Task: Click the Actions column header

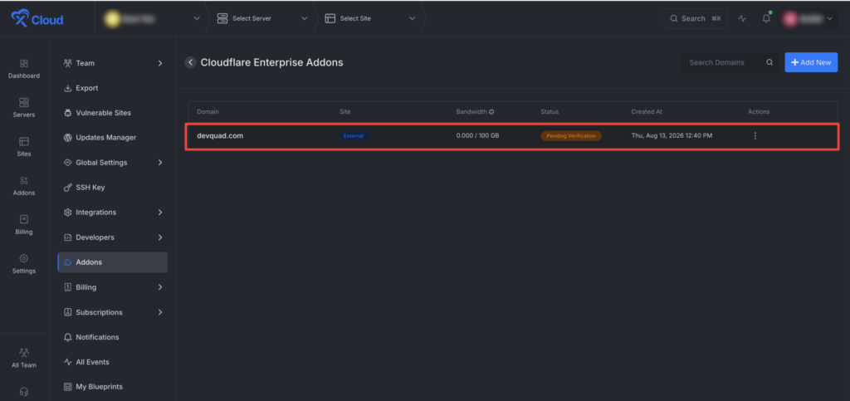Action: (759, 111)
